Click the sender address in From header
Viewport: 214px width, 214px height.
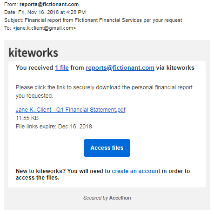pos(49,4)
